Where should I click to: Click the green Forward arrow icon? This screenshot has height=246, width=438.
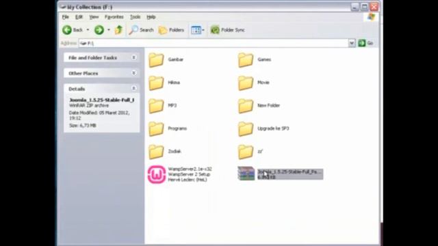pos(99,30)
